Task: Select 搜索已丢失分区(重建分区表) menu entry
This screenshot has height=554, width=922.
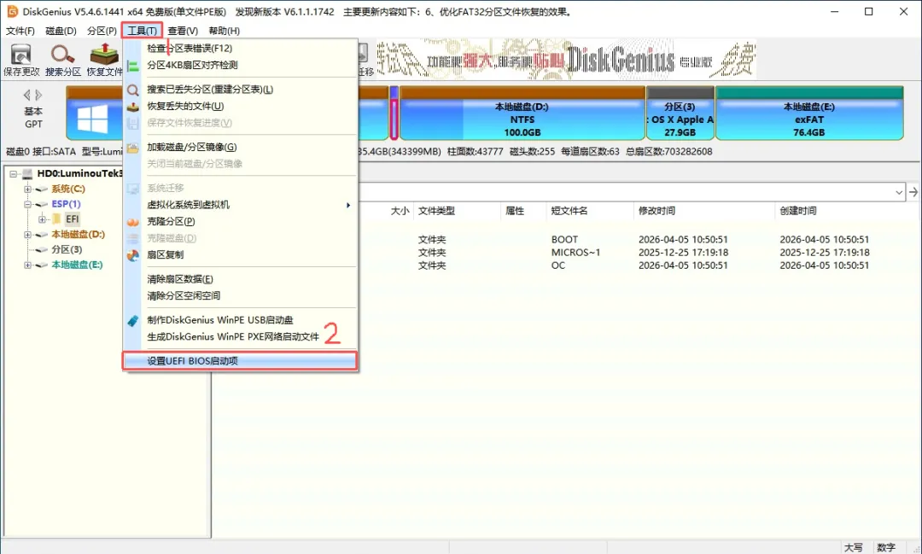Action: point(241,90)
